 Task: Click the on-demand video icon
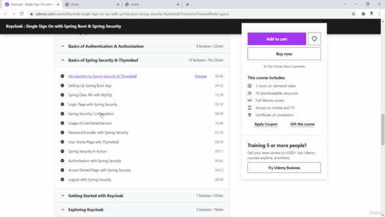pyautogui.click(x=250, y=86)
